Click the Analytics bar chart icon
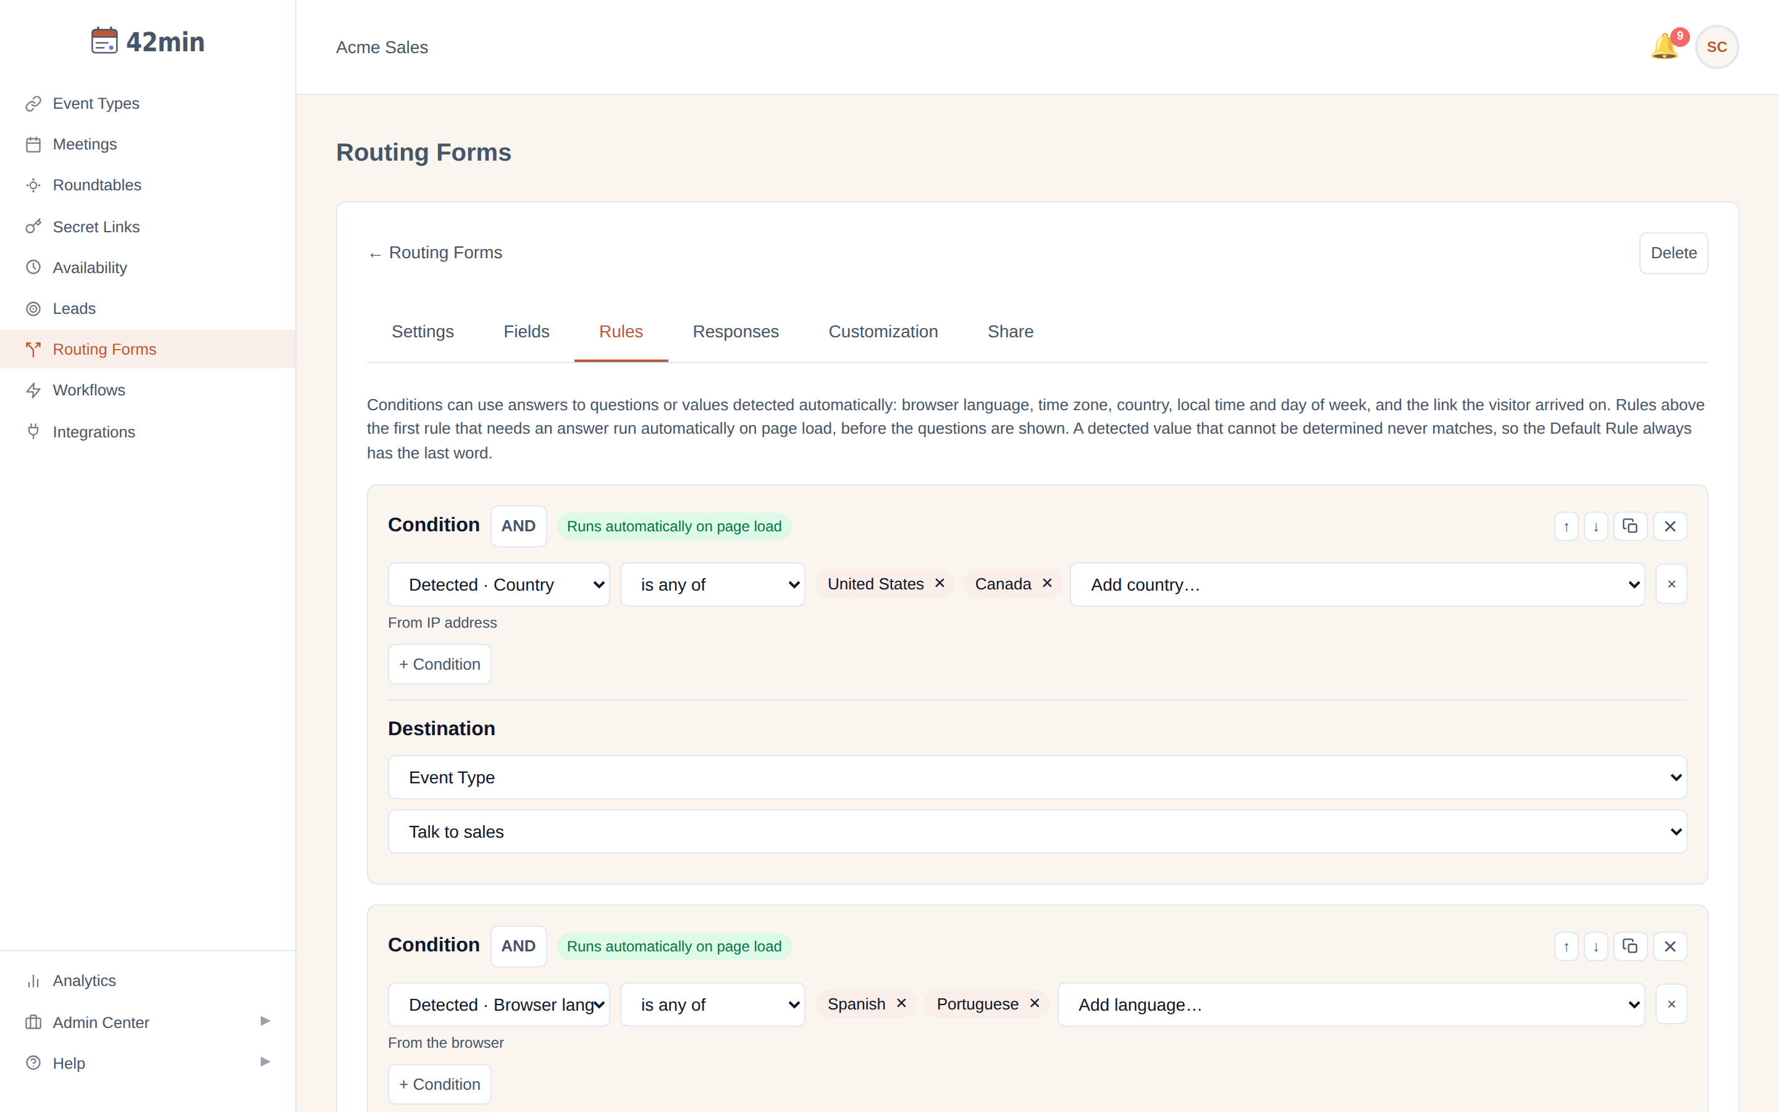The height and width of the screenshot is (1112, 1779). click(33, 981)
